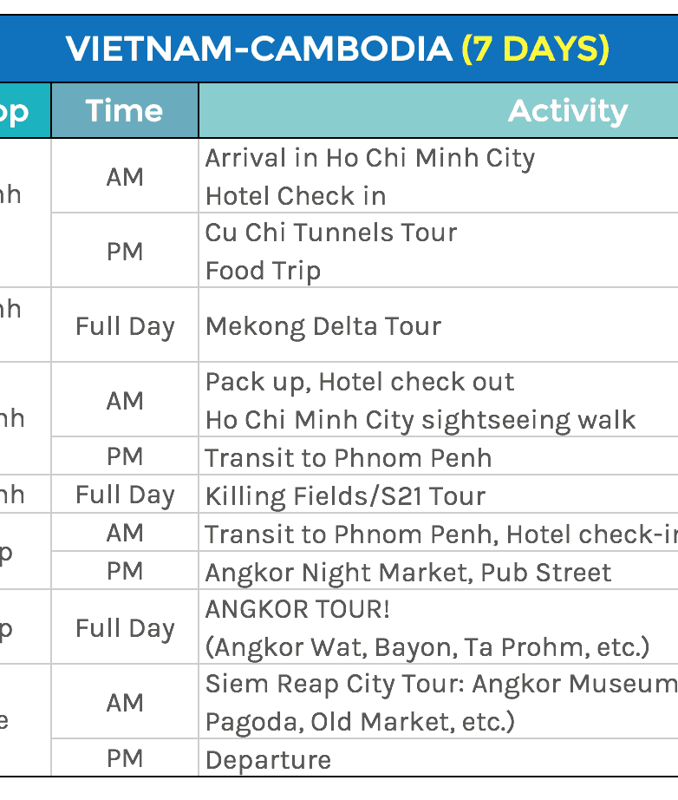The image size is (678, 800).
Task: Select the Time column header
Action: 124,110
